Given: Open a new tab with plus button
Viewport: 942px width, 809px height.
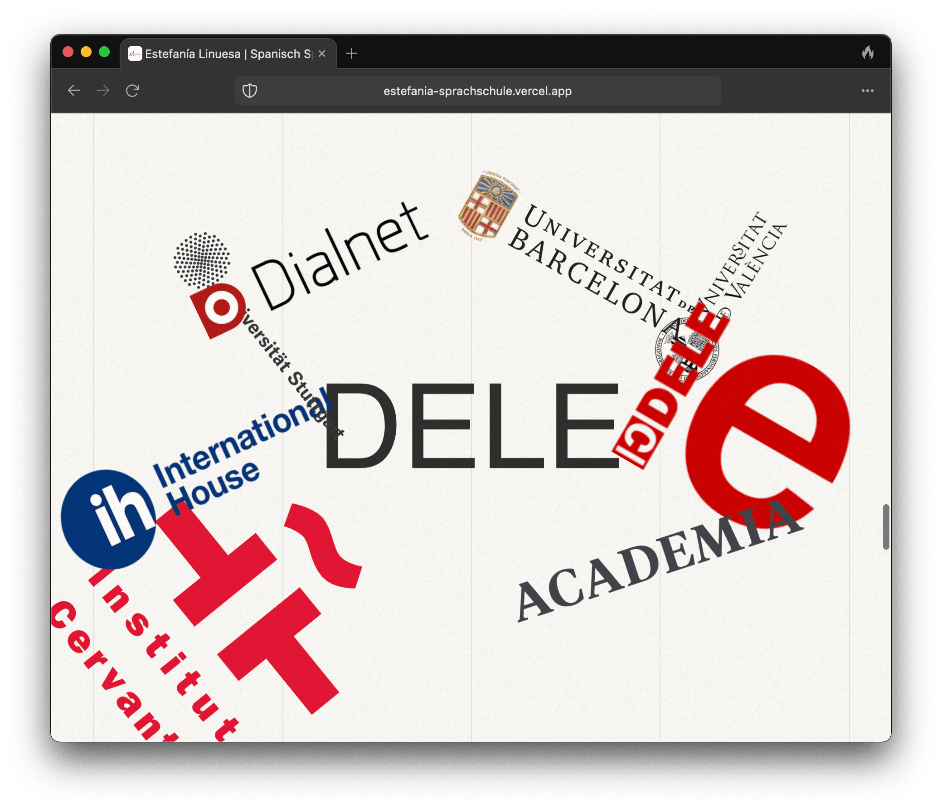Looking at the screenshot, I should click(x=351, y=54).
